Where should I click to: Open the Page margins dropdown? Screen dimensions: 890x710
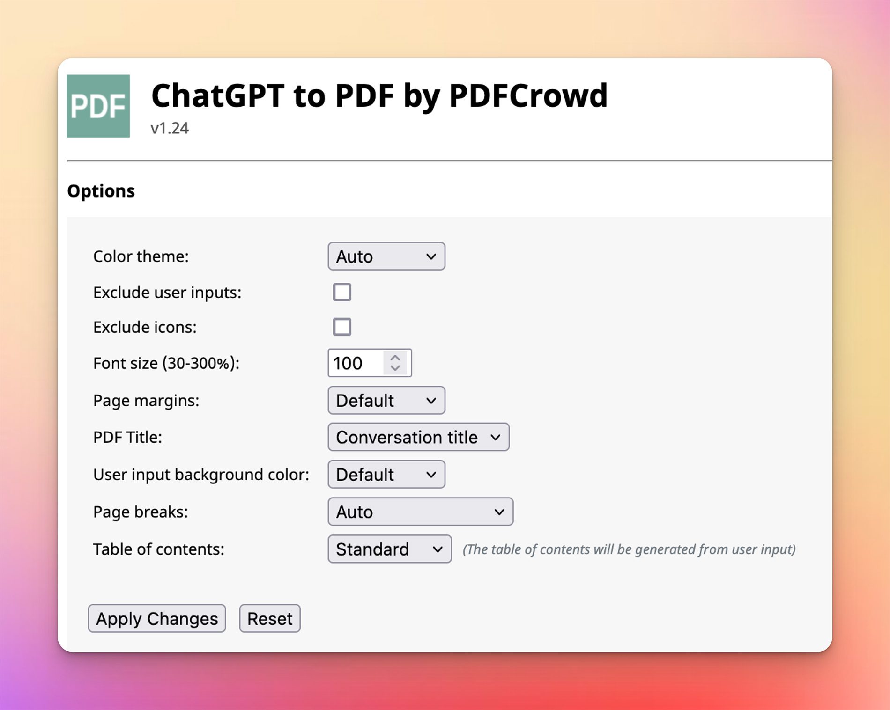click(386, 400)
